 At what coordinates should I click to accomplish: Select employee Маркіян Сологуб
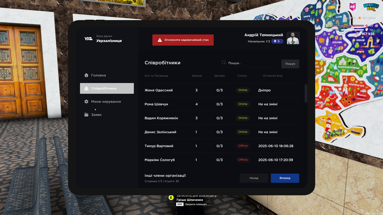pos(222,160)
